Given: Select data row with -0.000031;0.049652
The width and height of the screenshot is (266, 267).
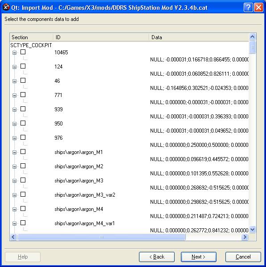Looking at the screenshot, I should 199,130.
